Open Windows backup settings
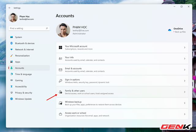Screen dimensions: 196x132 point(122,103)
